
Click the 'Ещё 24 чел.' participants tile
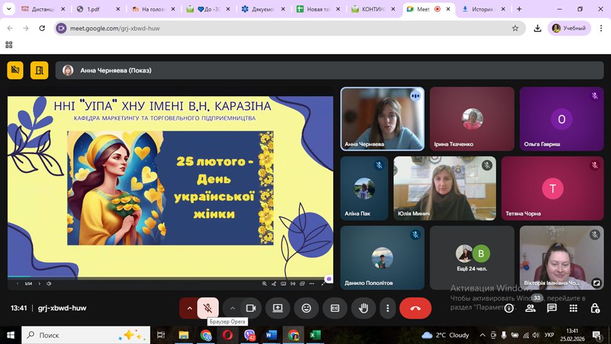point(472,257)
